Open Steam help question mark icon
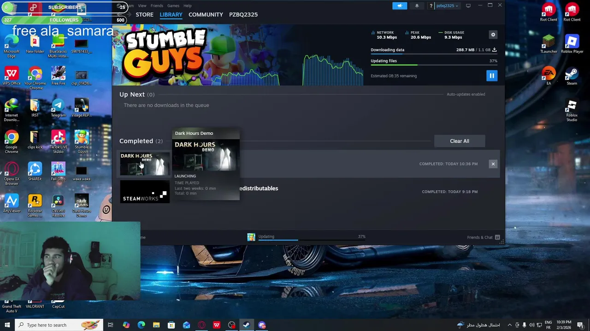Screen dimensions: 590x331 [431, 6]
